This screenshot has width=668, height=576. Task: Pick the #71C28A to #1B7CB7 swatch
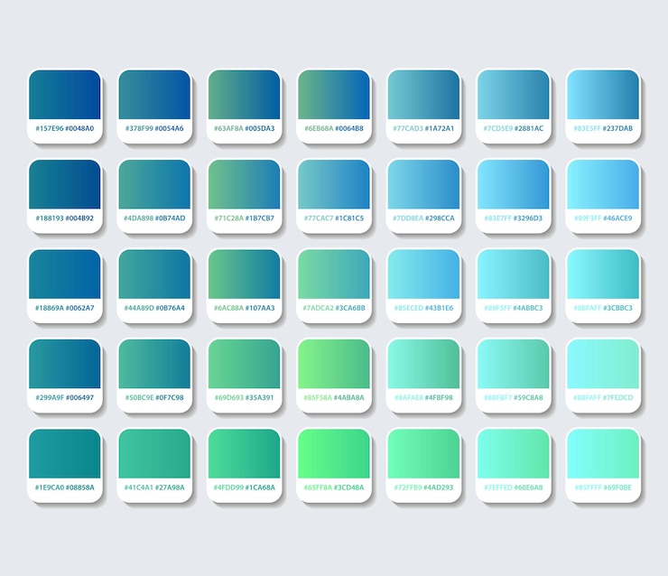(x=244, y=184)
